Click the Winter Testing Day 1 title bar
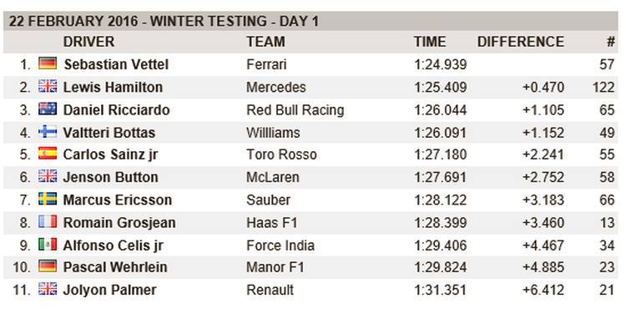 (x=310, y=21)
